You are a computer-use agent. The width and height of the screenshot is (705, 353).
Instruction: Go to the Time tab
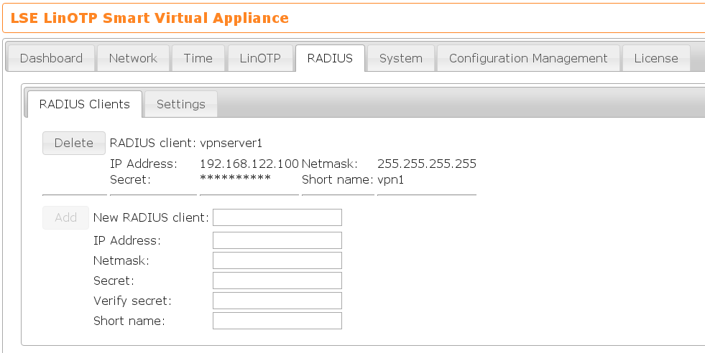198,58
